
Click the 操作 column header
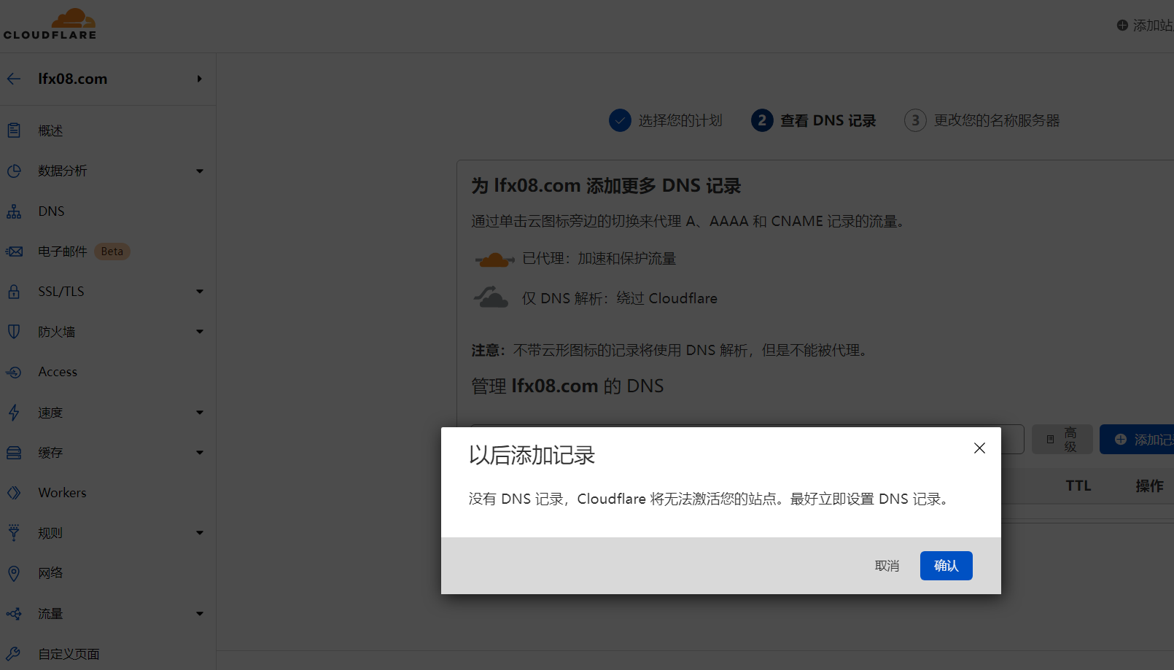pos(1149,486)
